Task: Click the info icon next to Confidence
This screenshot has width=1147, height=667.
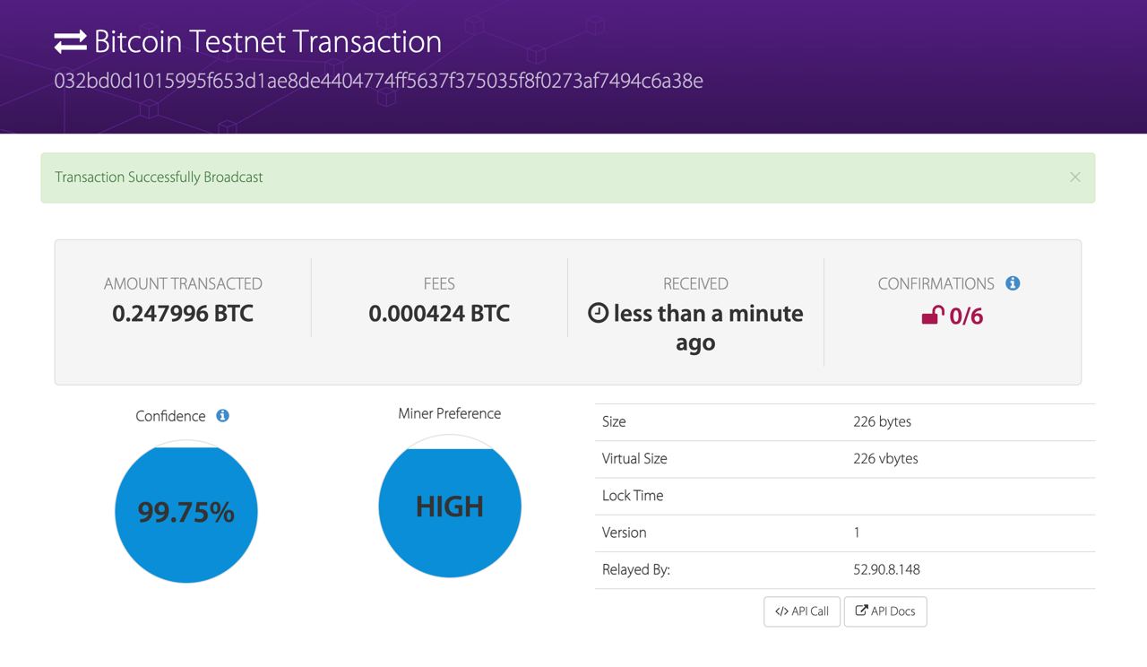Action: point(223,416)
